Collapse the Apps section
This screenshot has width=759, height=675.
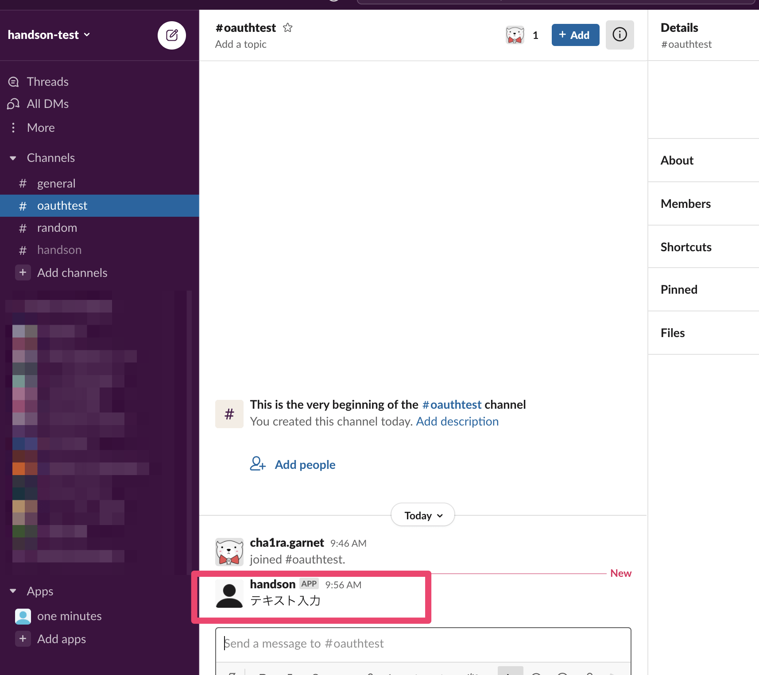tap(13, 591)
